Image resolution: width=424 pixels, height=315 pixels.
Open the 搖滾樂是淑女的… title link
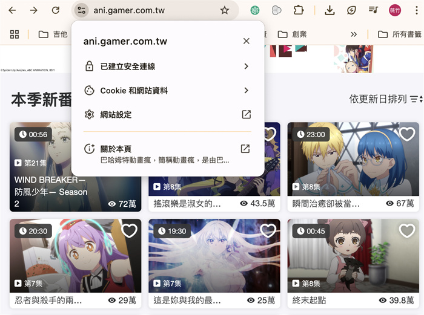[187, 204]
